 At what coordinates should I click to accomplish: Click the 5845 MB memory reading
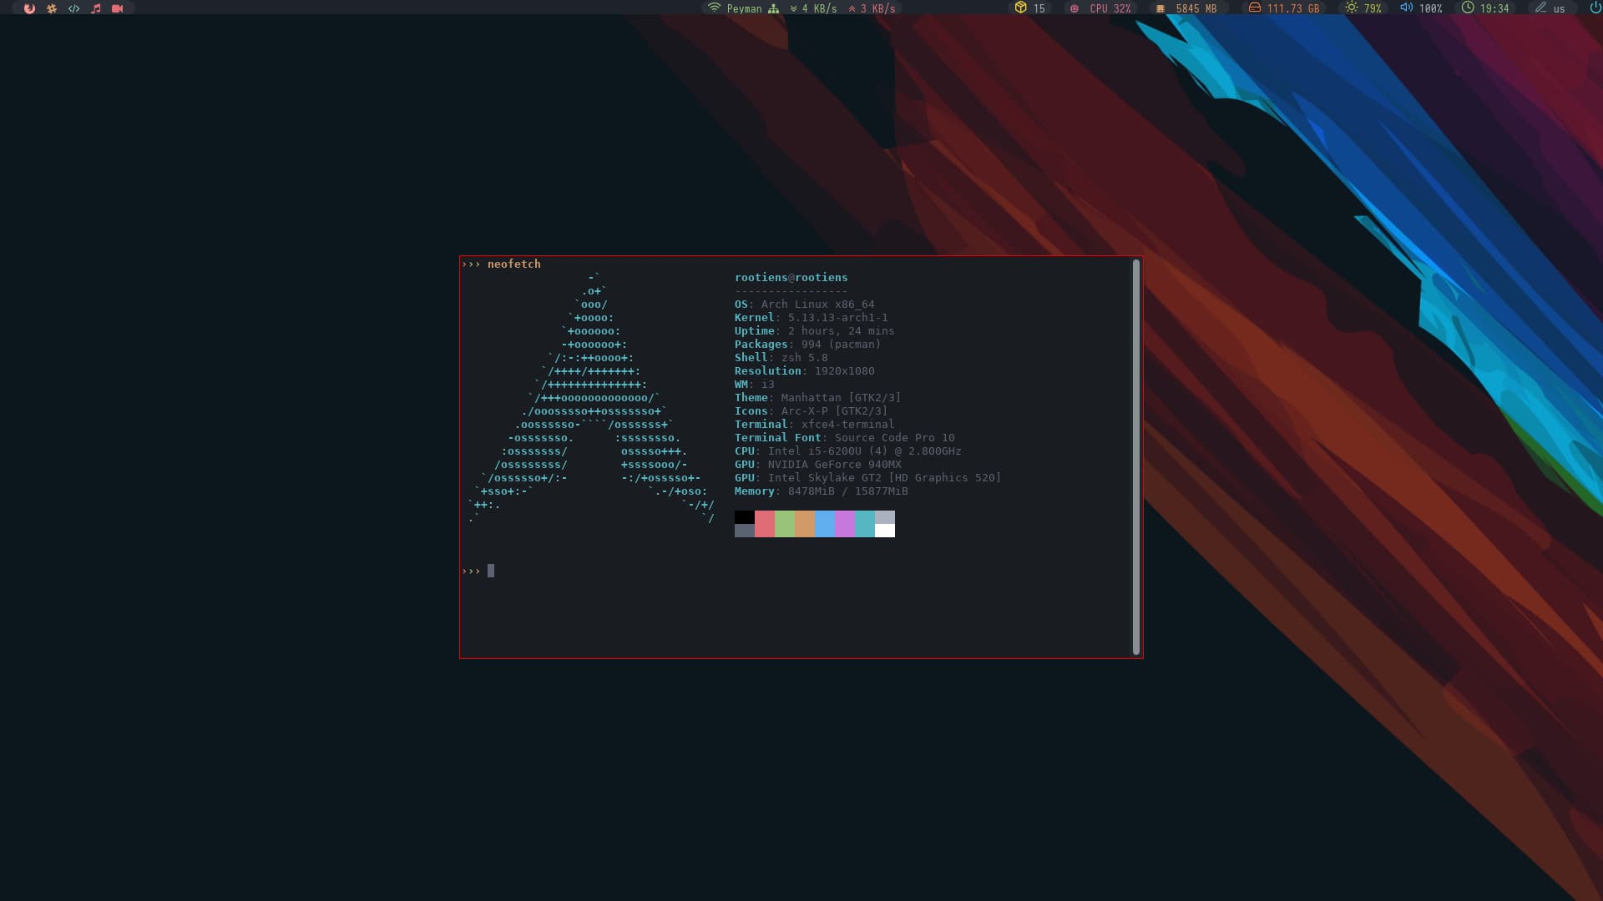(x=1196, y=8)
